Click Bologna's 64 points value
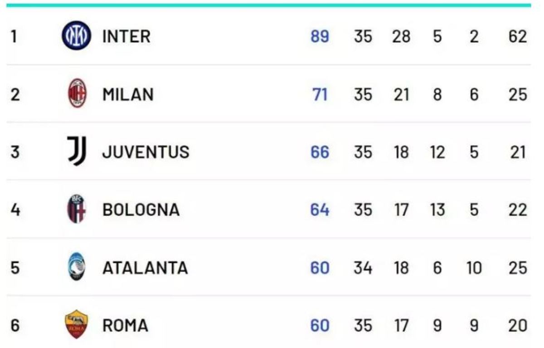 click(320, 210)
